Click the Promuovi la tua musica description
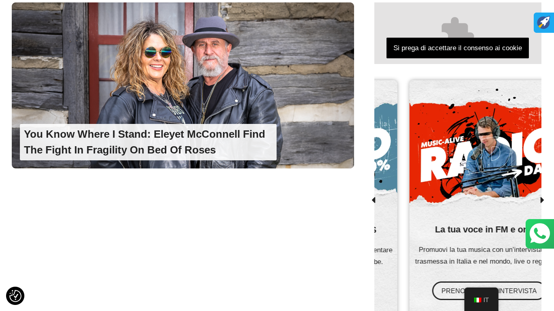Image resolution: width=554 pixels, height=311 pixels. [x=479, y=256]
